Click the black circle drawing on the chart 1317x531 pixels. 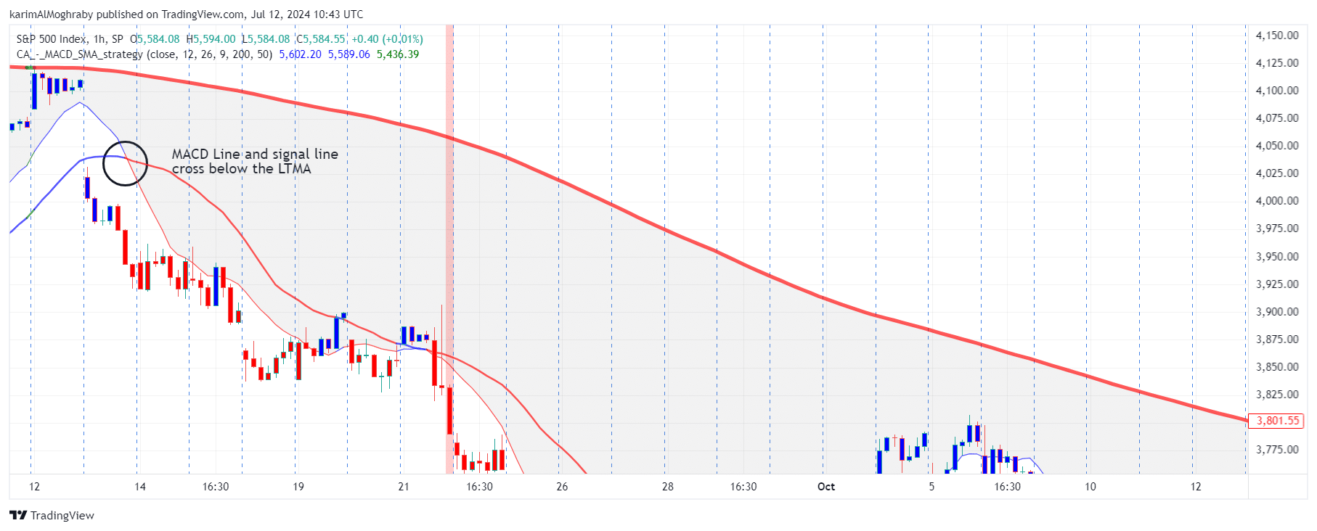coord(125,163)
